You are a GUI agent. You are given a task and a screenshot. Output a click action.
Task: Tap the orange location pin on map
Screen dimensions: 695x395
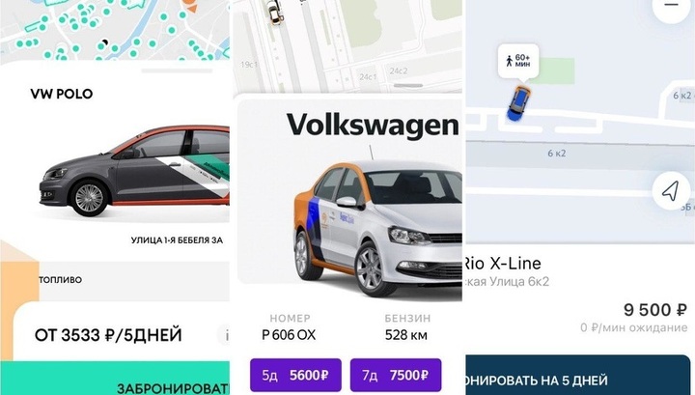(190, 6)
